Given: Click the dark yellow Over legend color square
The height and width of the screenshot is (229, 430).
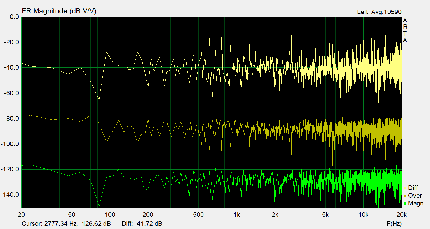Looking at the screenshot, I should coord(405,196).
